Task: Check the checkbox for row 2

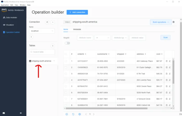Action: point(66,67)
